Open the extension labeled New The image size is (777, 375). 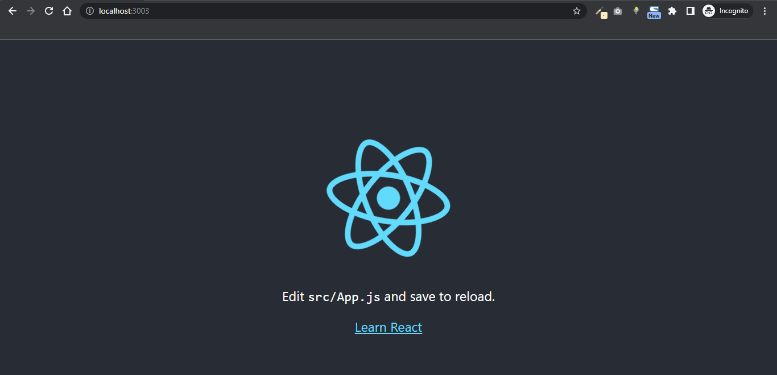pyautogui.click(x=654, y=12)
